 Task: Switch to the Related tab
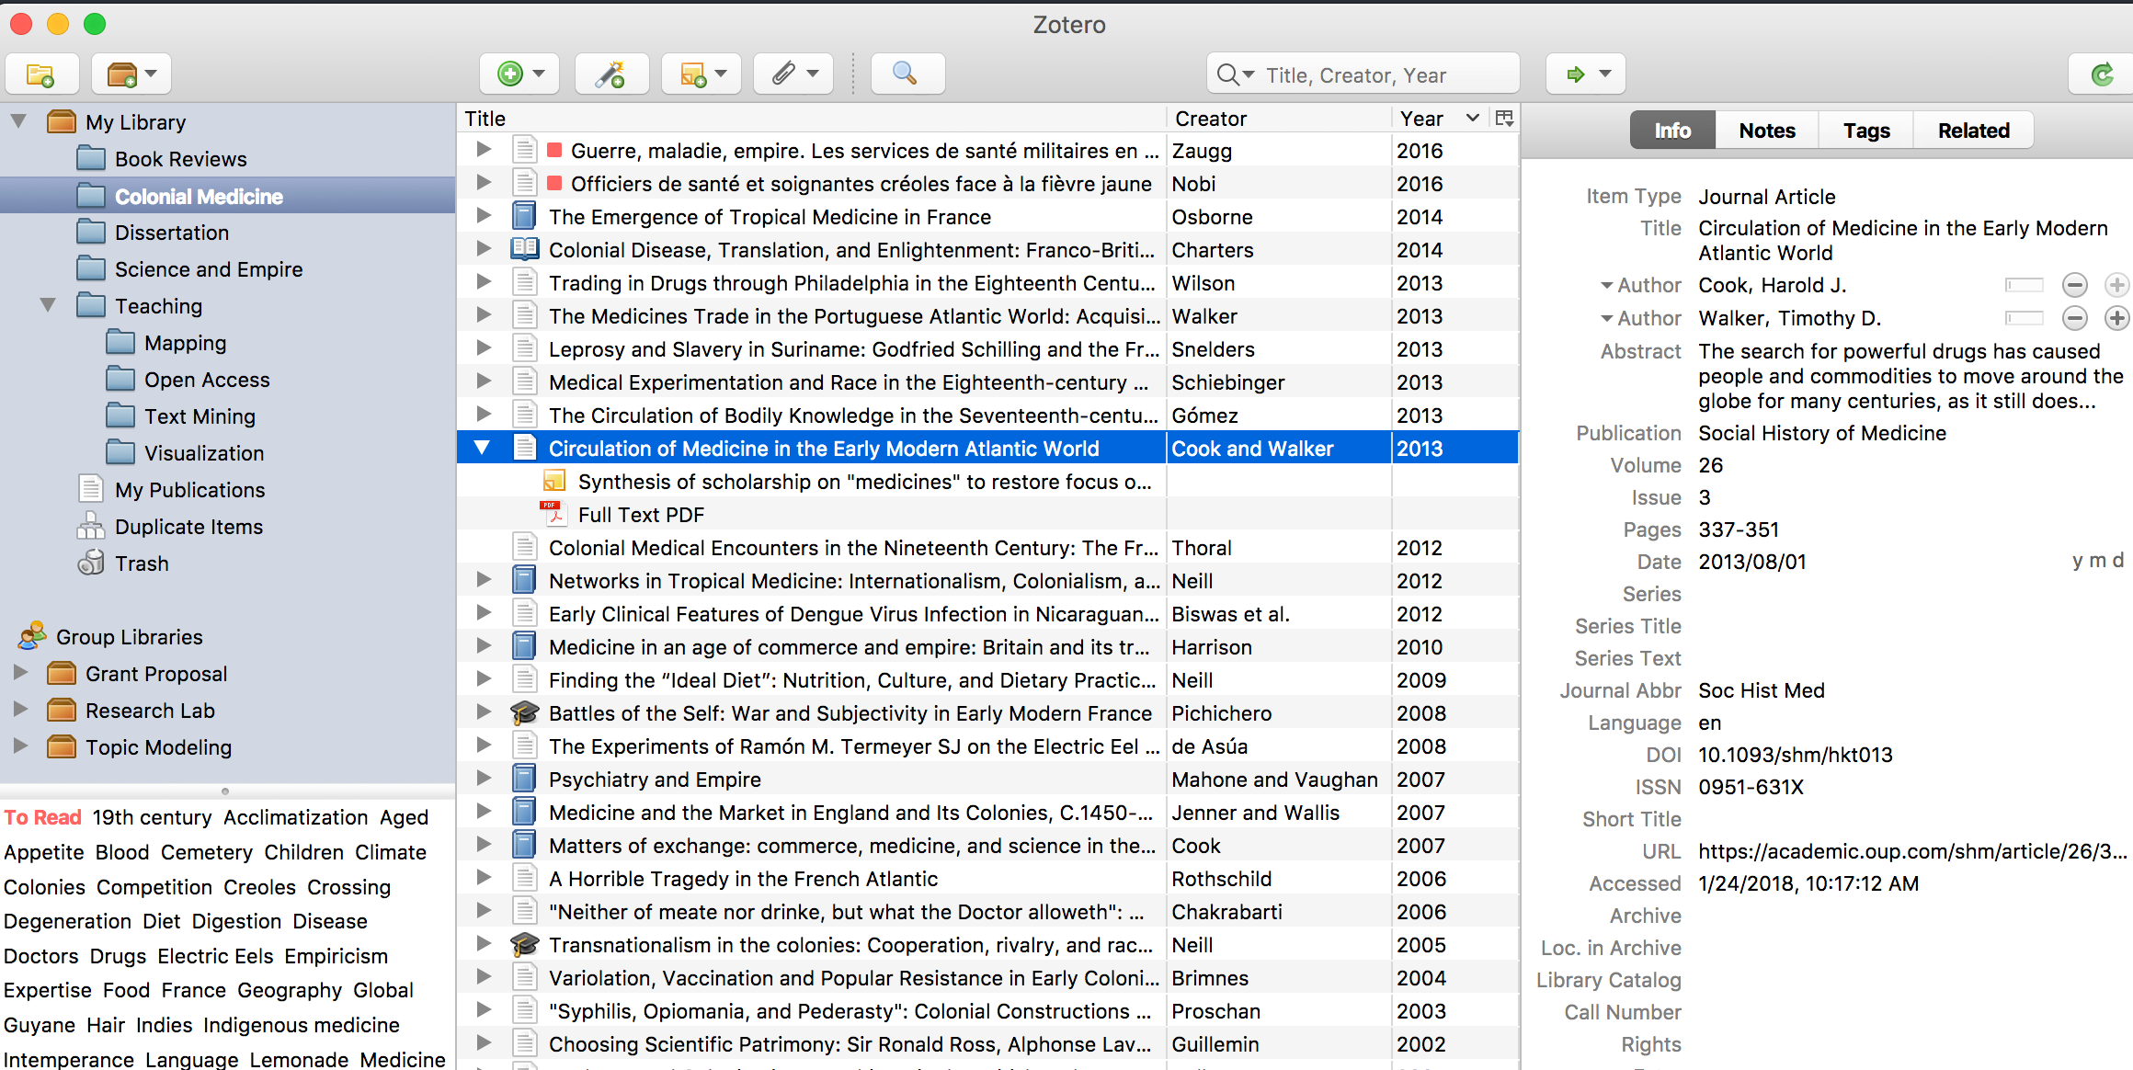[x=1974, y=131]
